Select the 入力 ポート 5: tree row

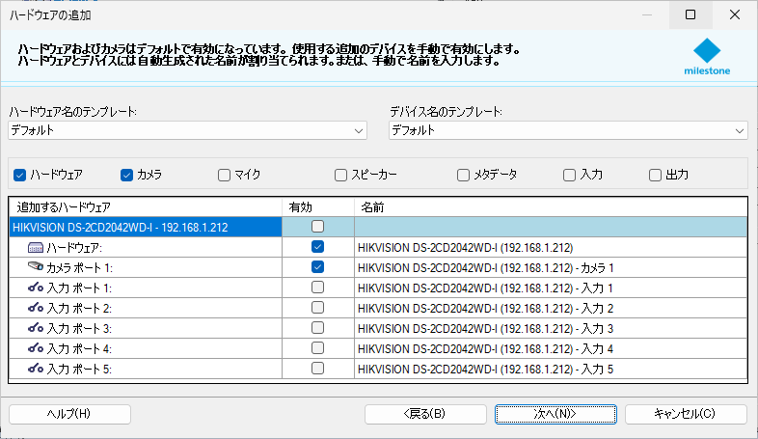pyautogui.click(x=145, y=370)
